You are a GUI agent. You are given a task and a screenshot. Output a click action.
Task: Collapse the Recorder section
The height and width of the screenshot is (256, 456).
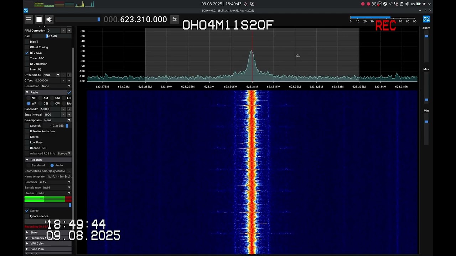tap(27, 160)
